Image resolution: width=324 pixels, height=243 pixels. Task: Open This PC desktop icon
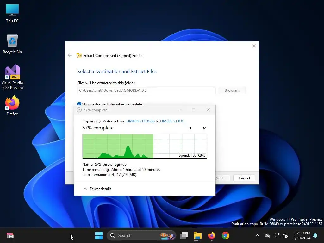(12, 13)
